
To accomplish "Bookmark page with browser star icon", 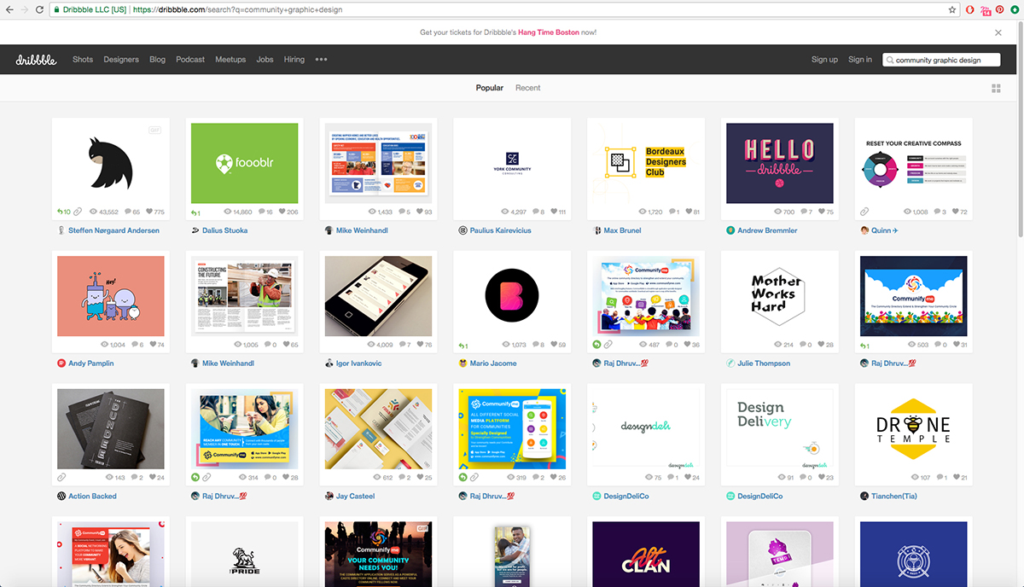I will 952,10.
